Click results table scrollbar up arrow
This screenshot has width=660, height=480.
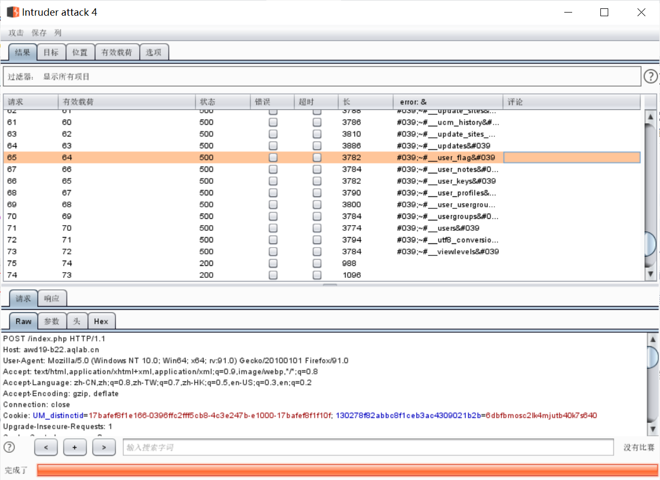pyautogui.click(x=650, y=117)
